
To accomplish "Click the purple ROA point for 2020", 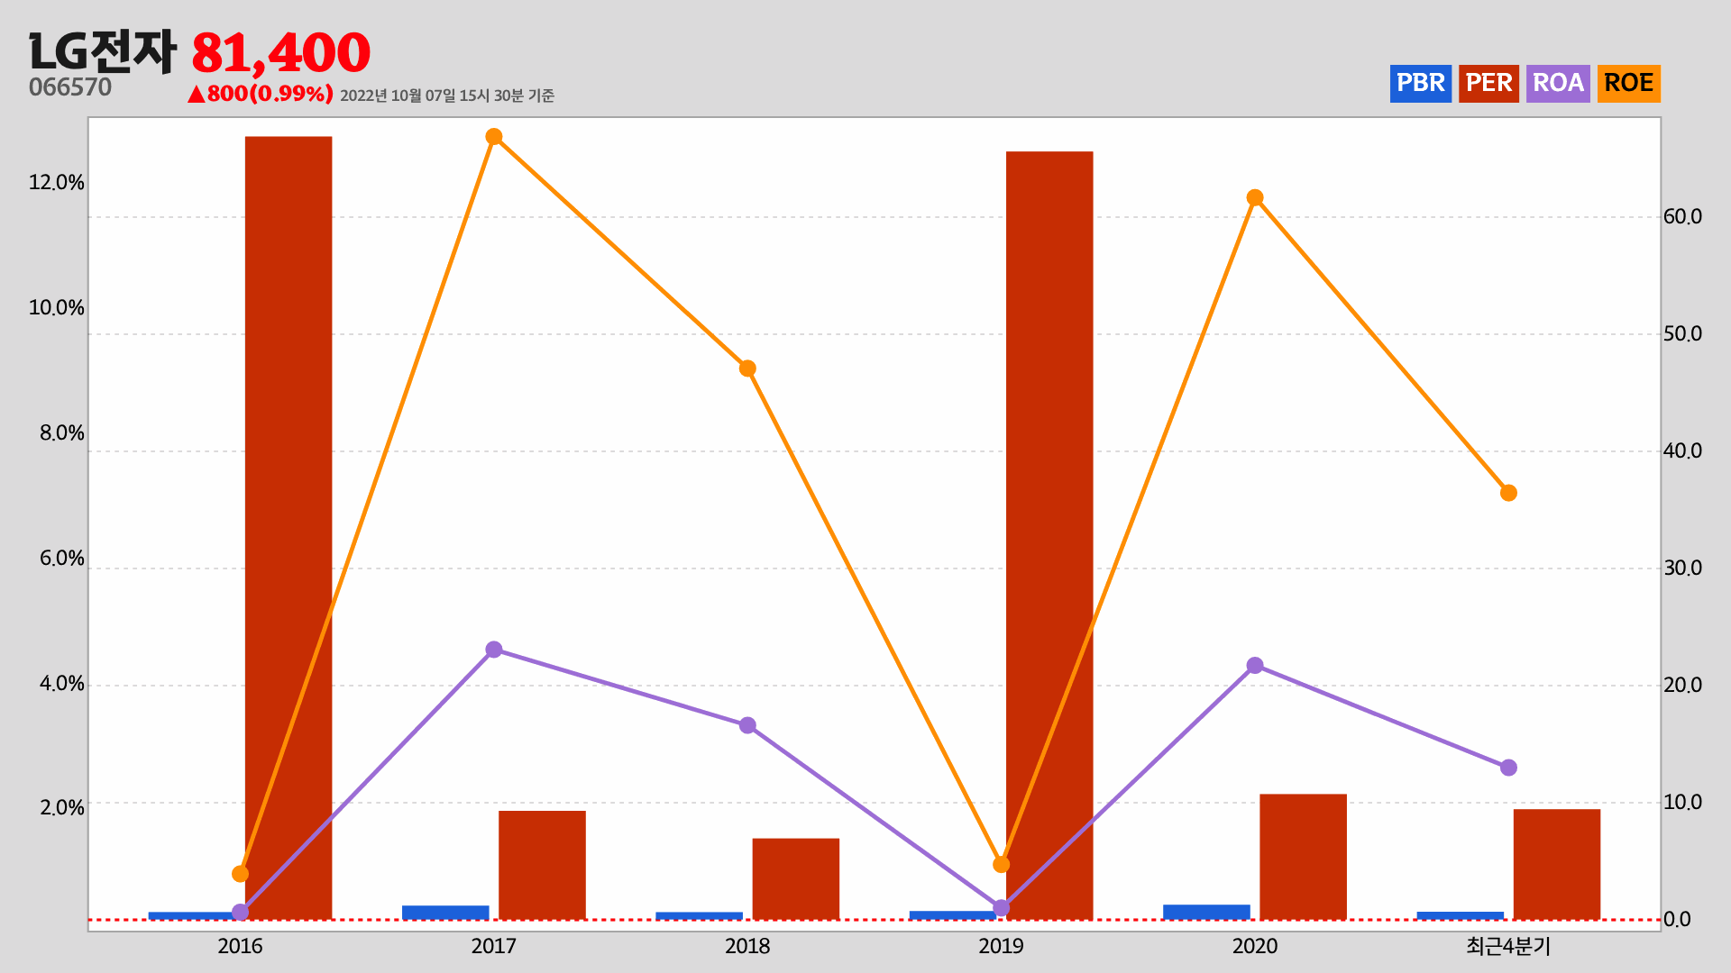I will pyautogui.click(x=1255, y=666).
